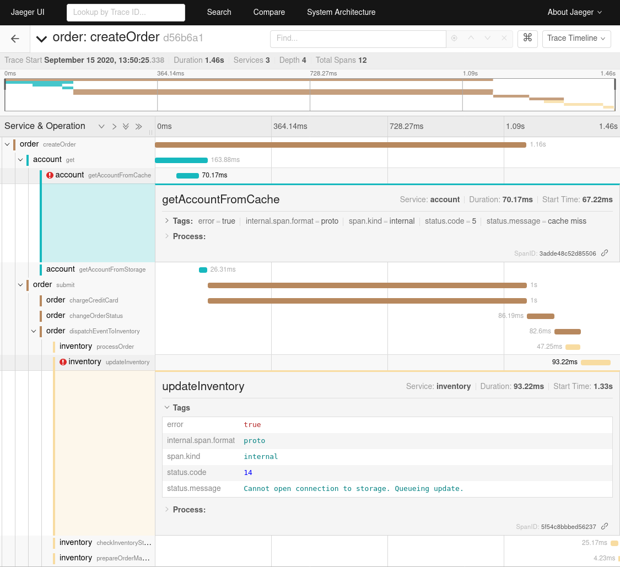Click the dispatchEventToInventory 82.6ms span bar
The width and height of the screenshot is (620, 567).
(568, 332)
